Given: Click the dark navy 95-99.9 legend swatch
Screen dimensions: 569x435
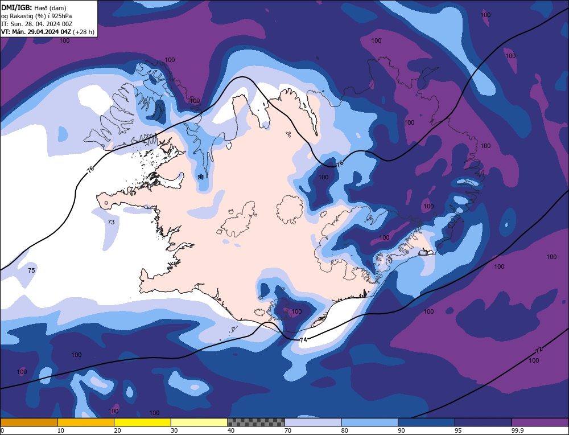Looking at the screenshot, I should [x=483, y=422].
